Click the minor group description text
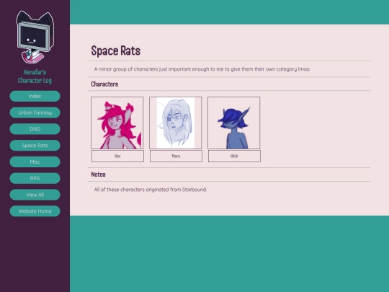 tap(202, 69)
